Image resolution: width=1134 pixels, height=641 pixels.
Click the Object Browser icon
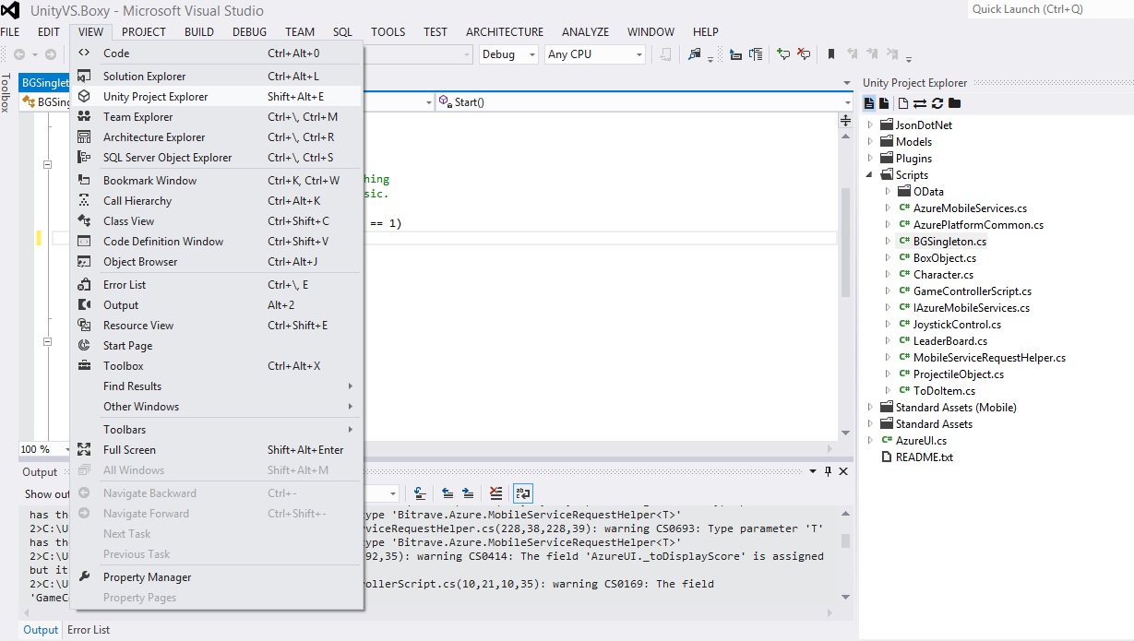[x=84, y=262]
